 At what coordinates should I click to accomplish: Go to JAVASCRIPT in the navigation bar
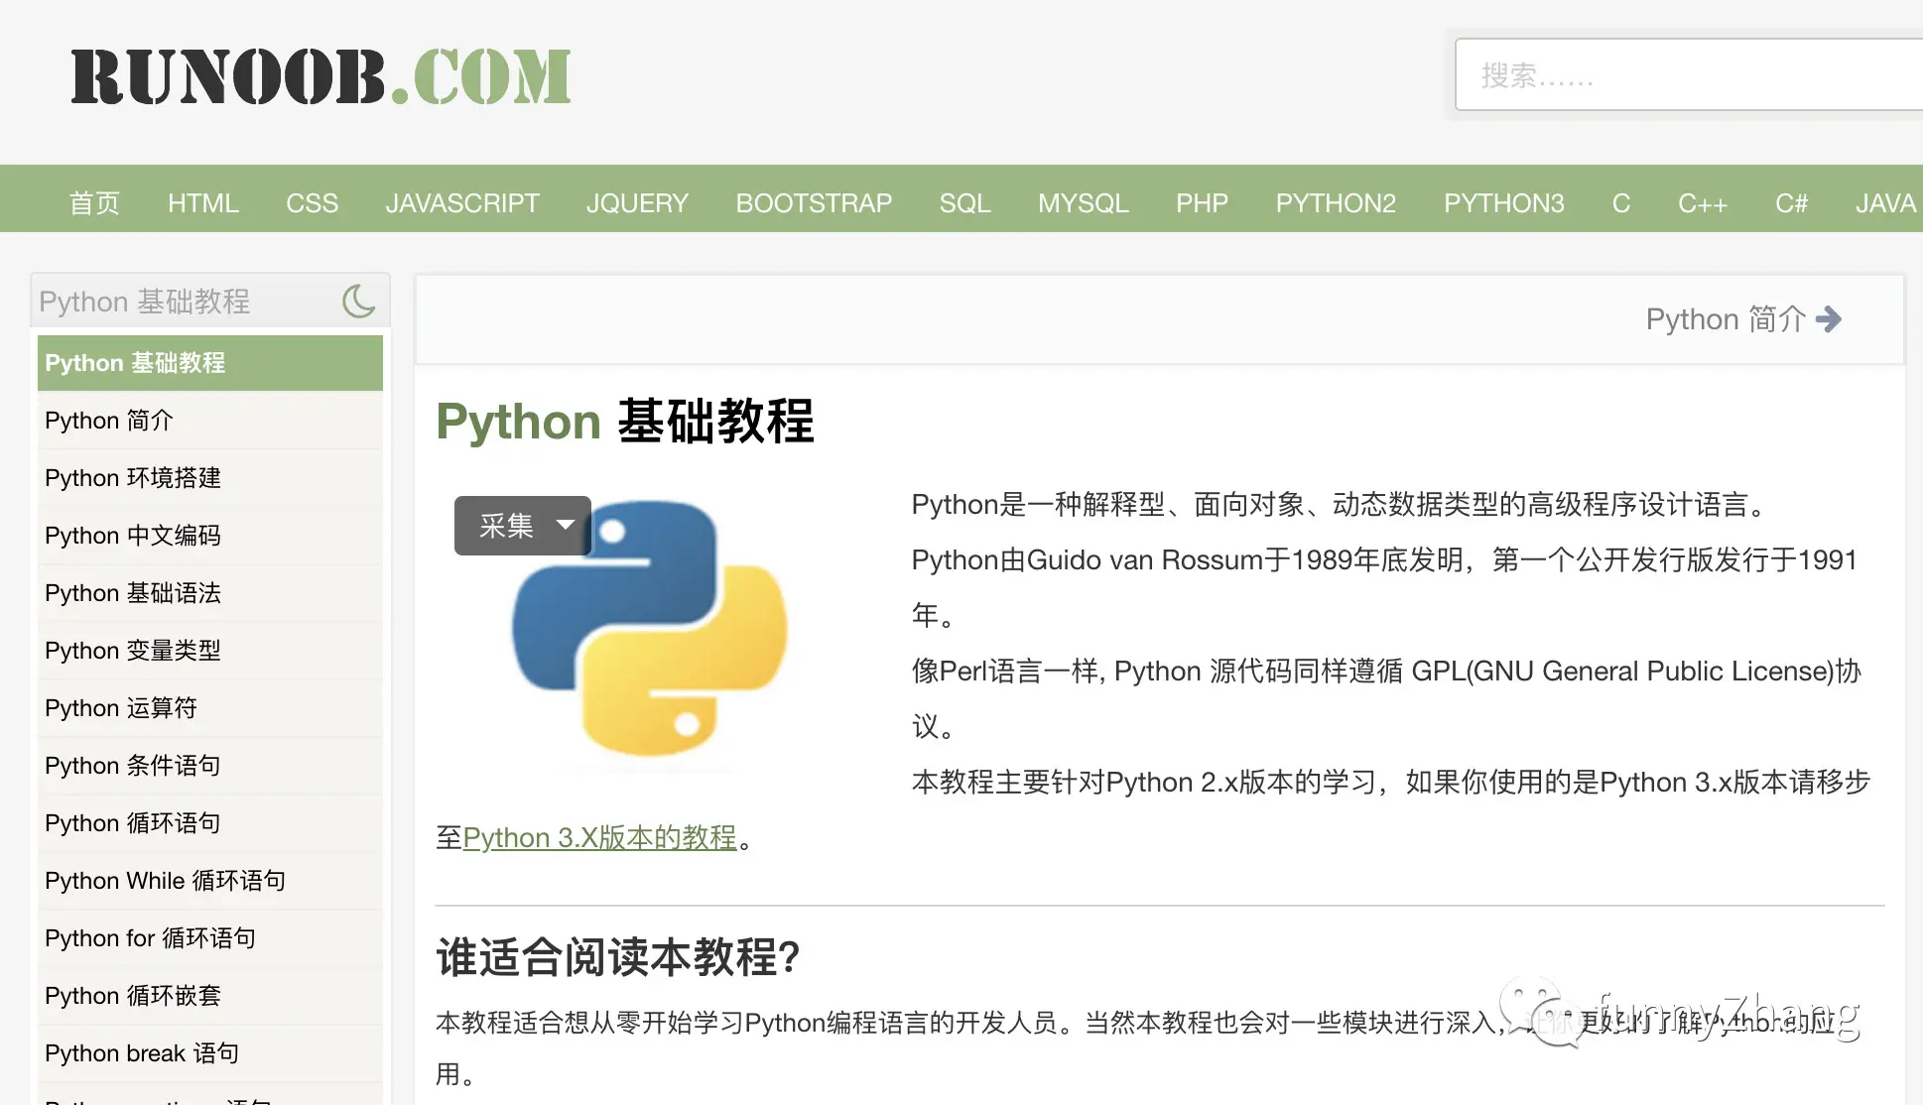pyautogui.click(x=461, y=203)
